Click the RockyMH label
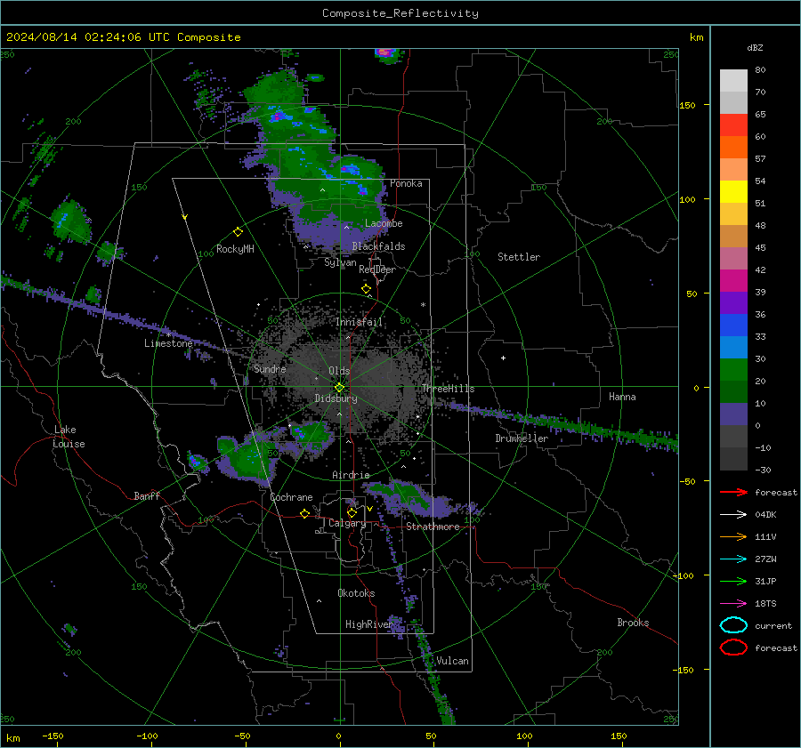 point(235,249)
